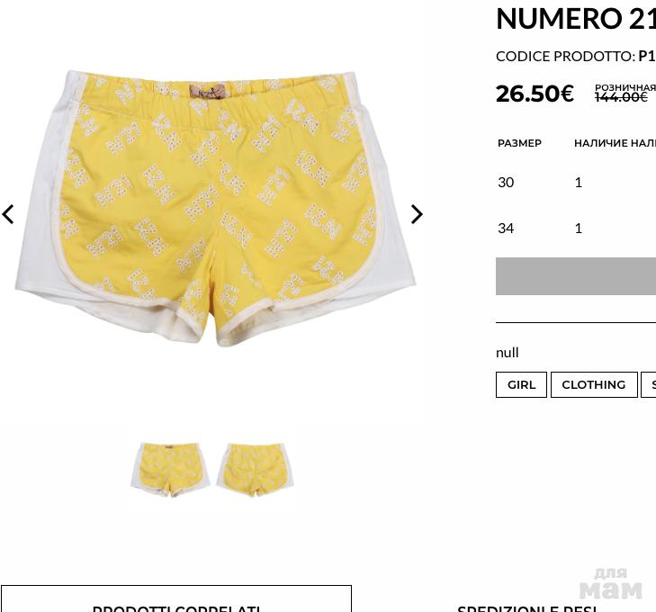Select the first front-view shorts thumbnail

[x=170, y=469]
